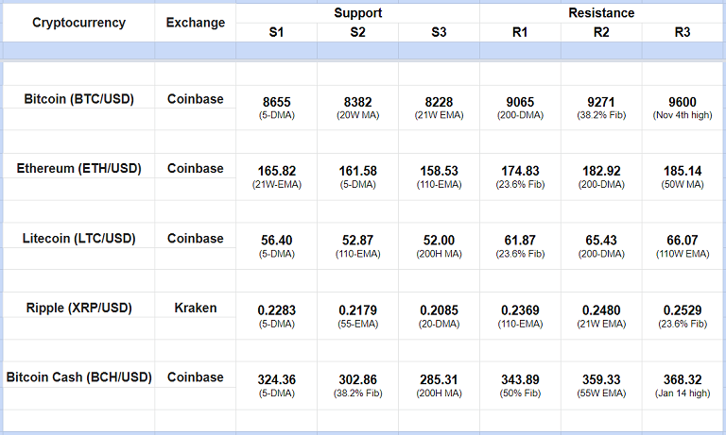The height and width of the screenshot is (435, 726).
Task: Select the Bitcoin Cash (BCH/USD) cell
Action: point(78,377)
